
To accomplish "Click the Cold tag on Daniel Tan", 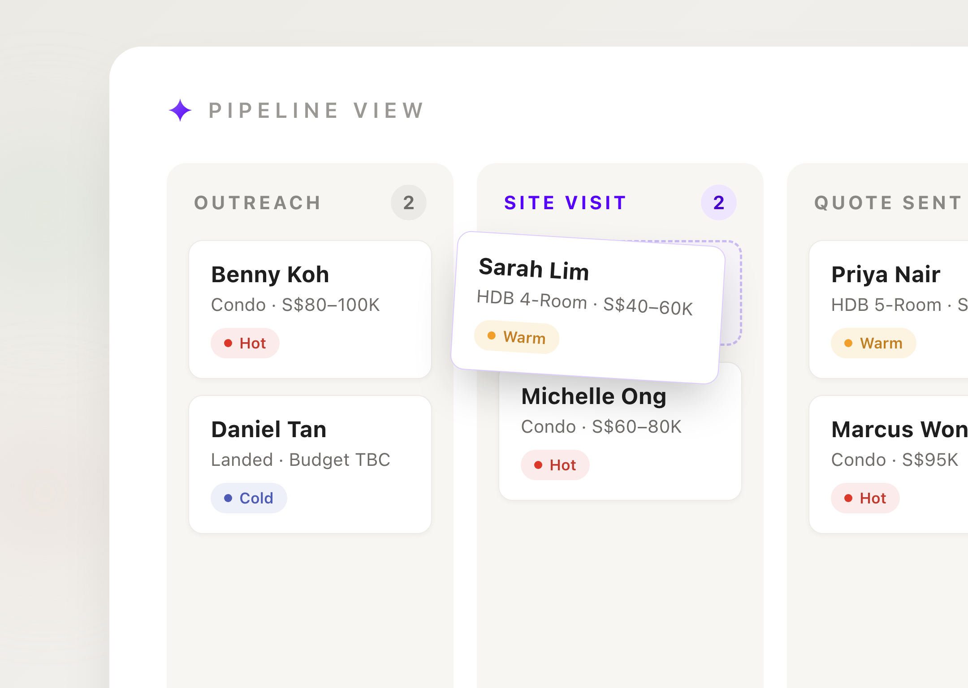I will (x=249, y=498).
